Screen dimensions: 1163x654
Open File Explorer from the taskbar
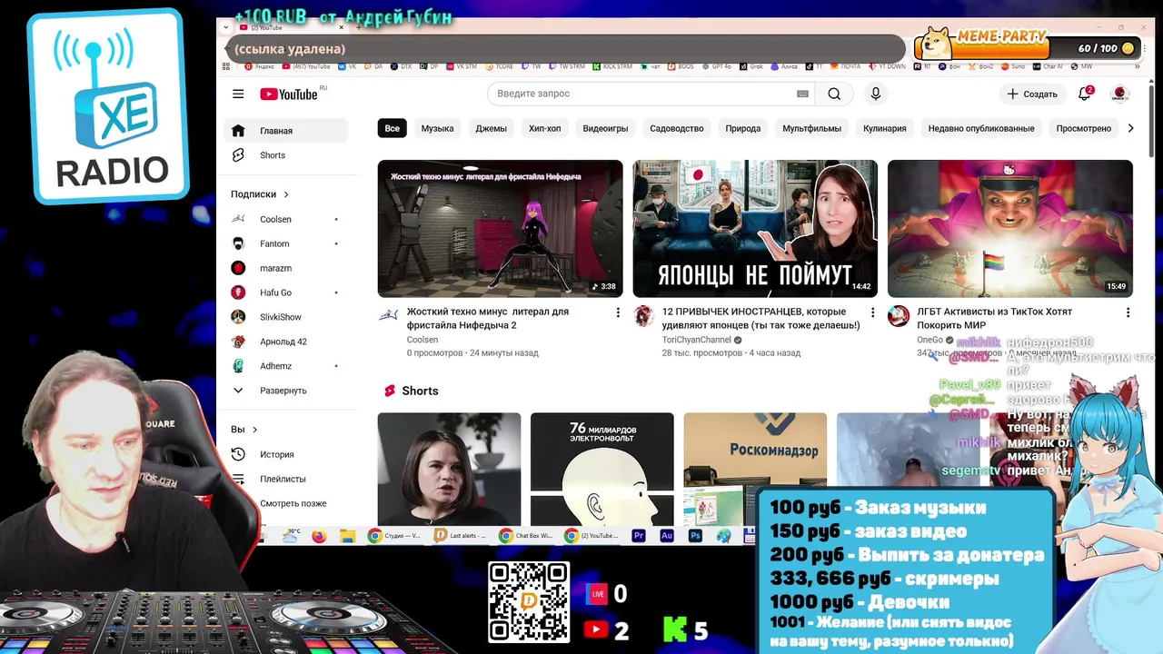pyautogui.click(x=346, y=537)
